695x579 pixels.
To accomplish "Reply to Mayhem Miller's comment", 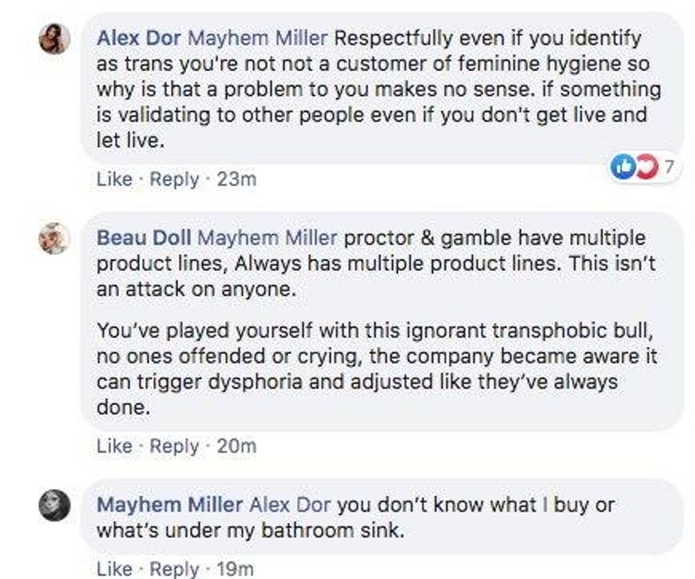I will pyautogui.click(x=174, y=568).
